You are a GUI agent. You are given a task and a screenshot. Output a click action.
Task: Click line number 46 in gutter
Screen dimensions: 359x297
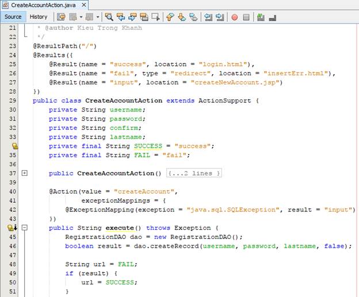(x=13, y=246)
